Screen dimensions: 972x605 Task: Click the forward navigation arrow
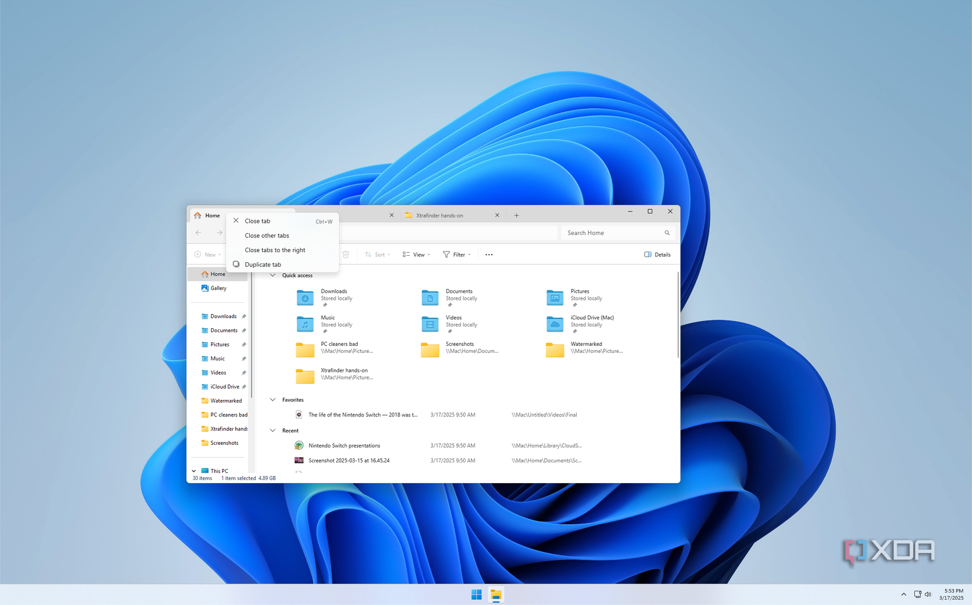coord(219,233)
